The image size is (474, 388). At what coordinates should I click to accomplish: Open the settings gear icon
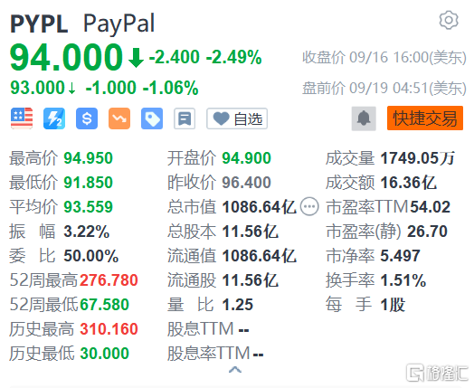[449, 20]
